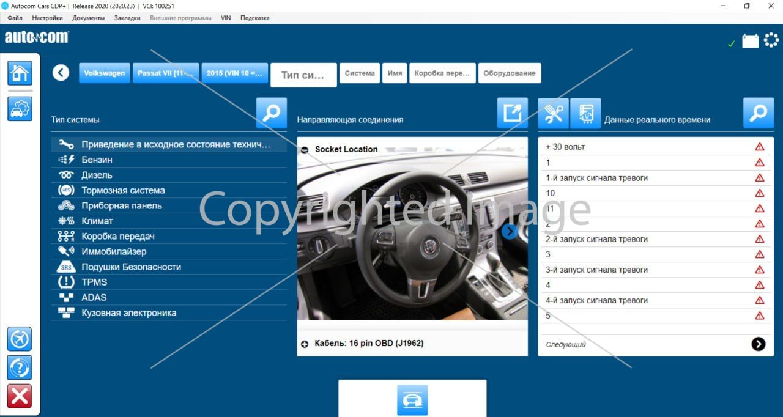Open the Home screen icon in sidebar

20,73
